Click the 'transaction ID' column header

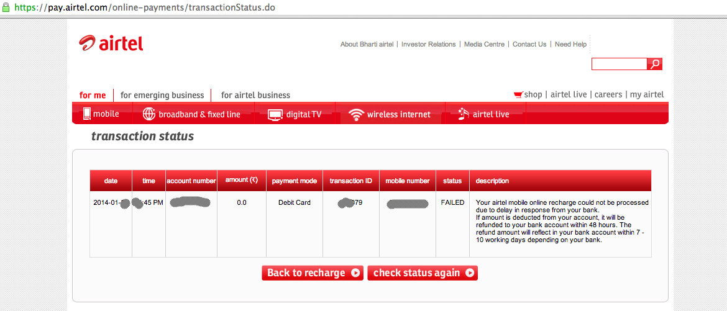click(351, 181)
